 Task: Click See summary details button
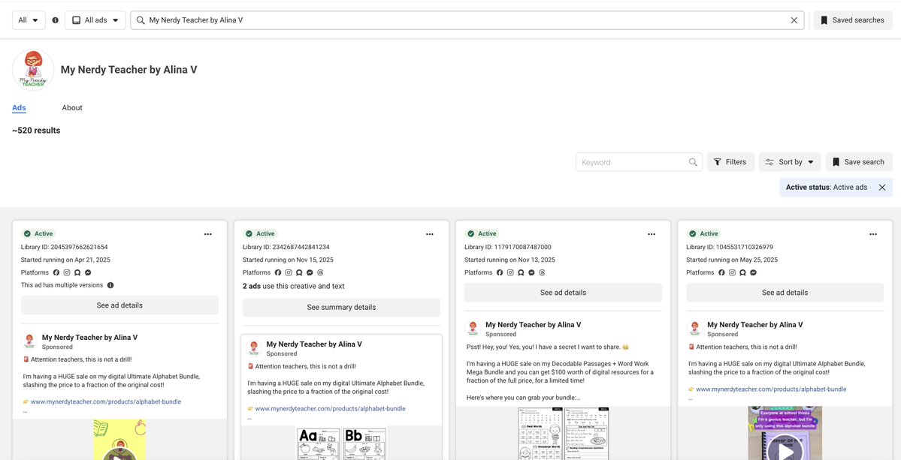[341, 308]
